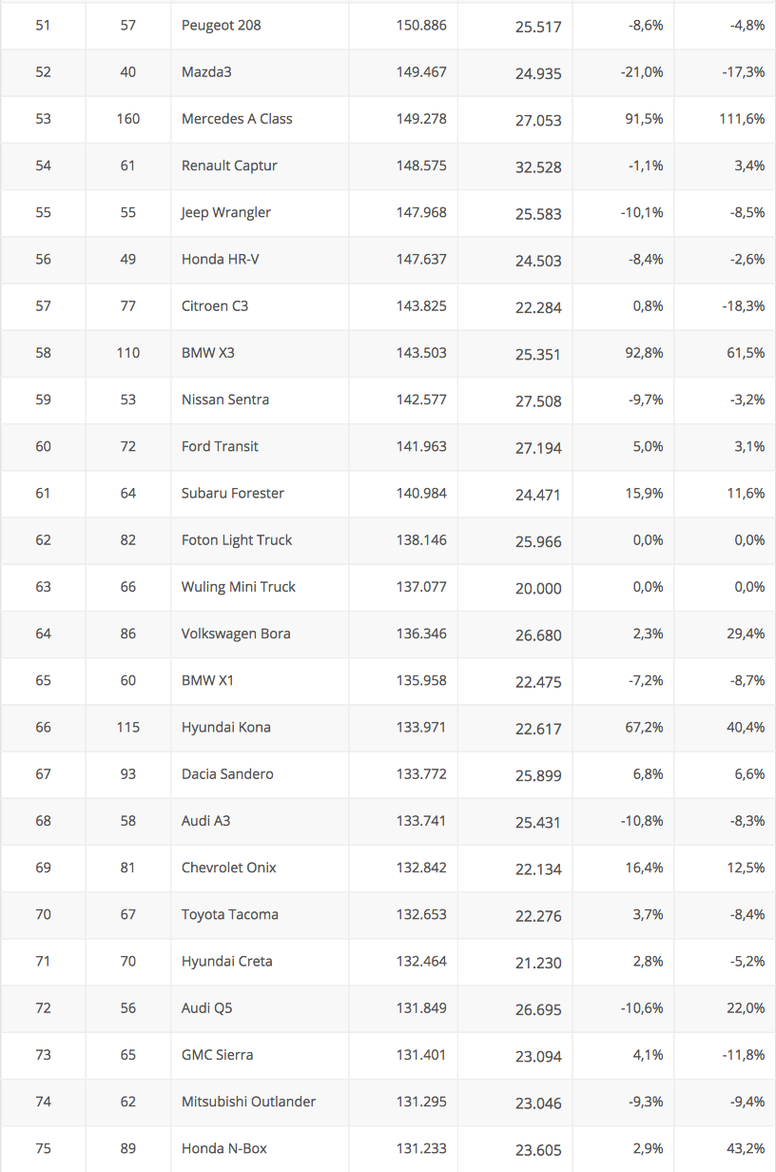Image resolution: width=776 pixels, height=1172 pixels.
Task: Select the Volkswagen Bora name cell
Action: pos(259,633)
